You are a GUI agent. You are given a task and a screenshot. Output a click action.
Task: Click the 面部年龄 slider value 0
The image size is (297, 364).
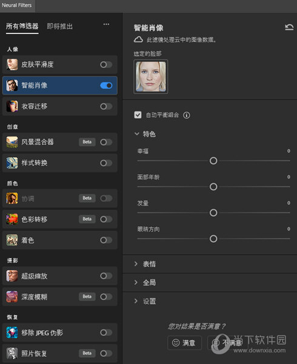pyautogui.click(x=289, y=177)
